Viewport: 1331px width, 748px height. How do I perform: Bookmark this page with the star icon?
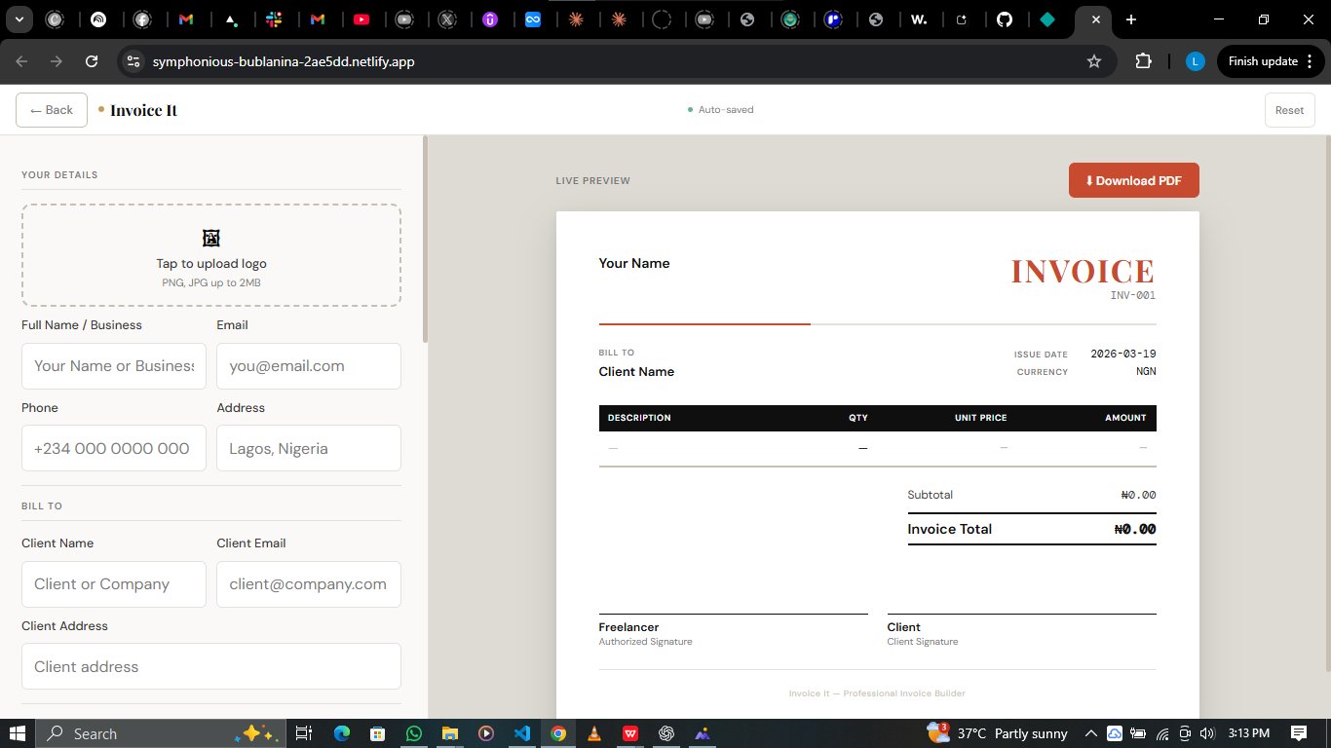tap(1093, 61)
